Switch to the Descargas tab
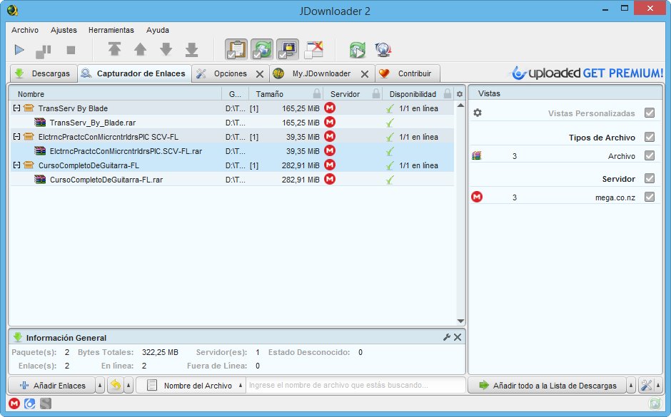The image size is (671, 417). pyautogui.click(x=44, y=73)
